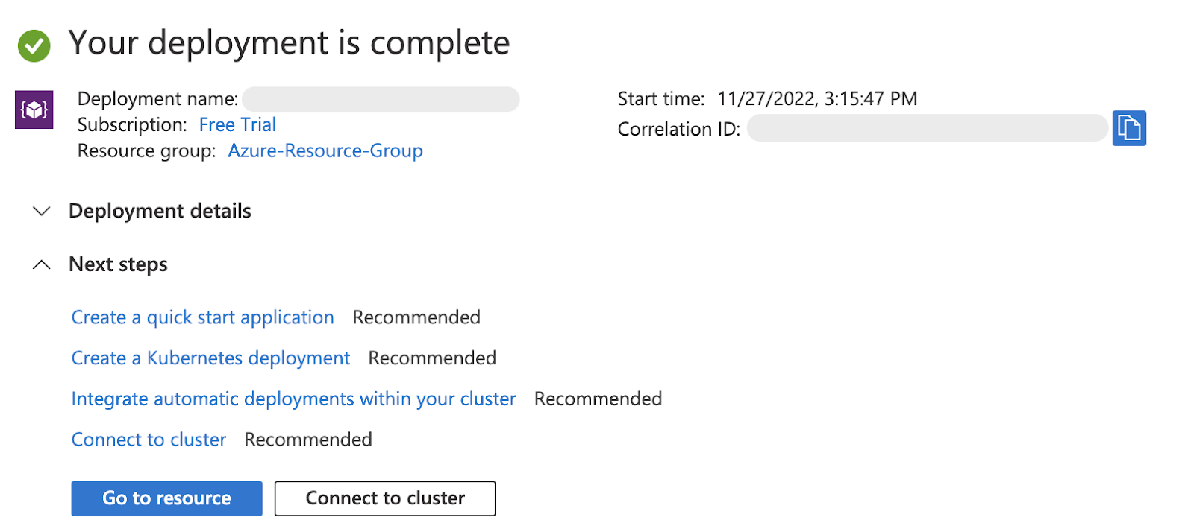
Task: Click the Next steps heading text
Action: tap(118, 264)
